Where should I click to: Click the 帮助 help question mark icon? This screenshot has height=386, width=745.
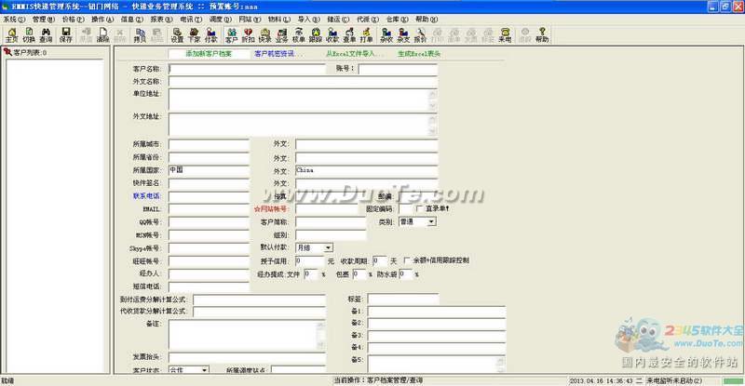pyautogui.click(x=542, y=35)
